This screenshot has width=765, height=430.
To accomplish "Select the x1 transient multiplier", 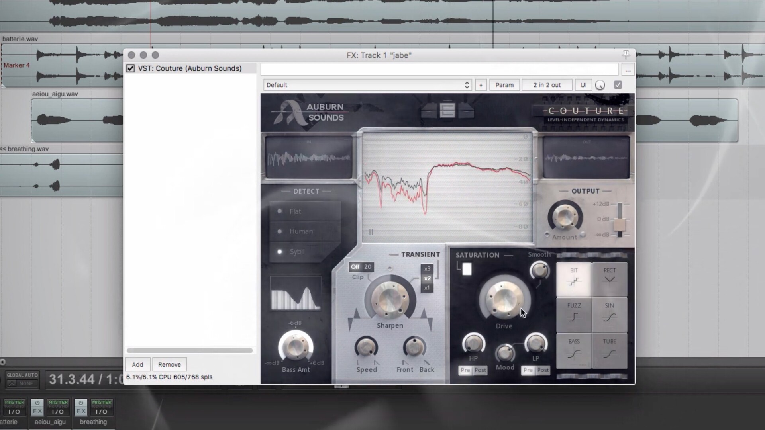I will [427, 287].
